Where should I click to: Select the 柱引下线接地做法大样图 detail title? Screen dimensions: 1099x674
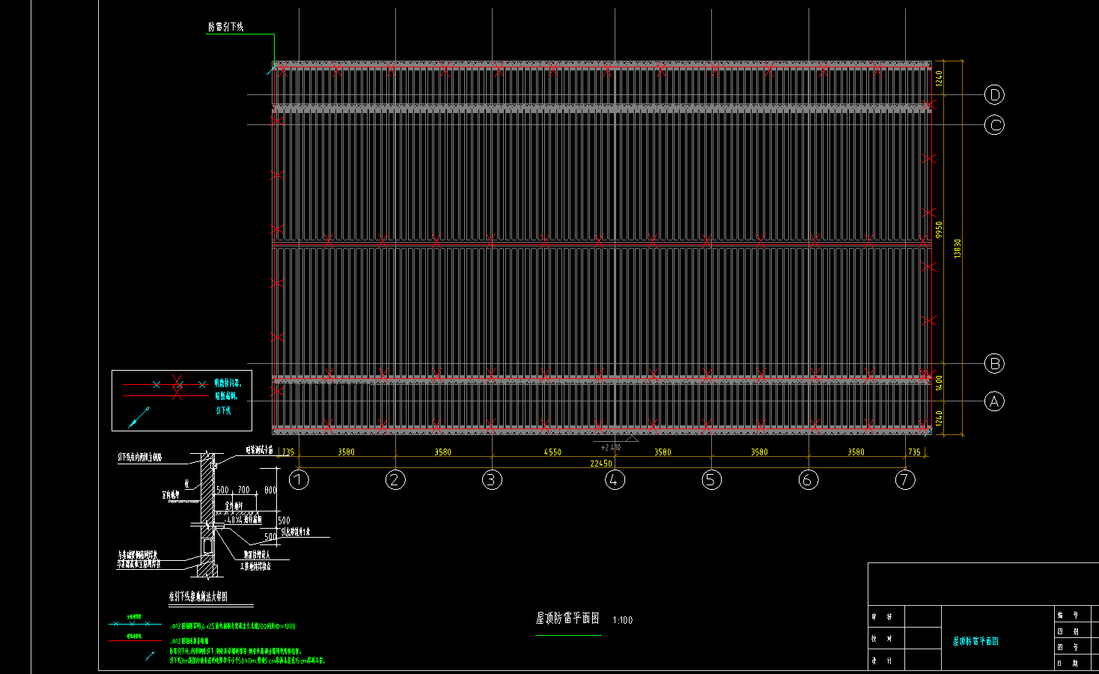198,597
